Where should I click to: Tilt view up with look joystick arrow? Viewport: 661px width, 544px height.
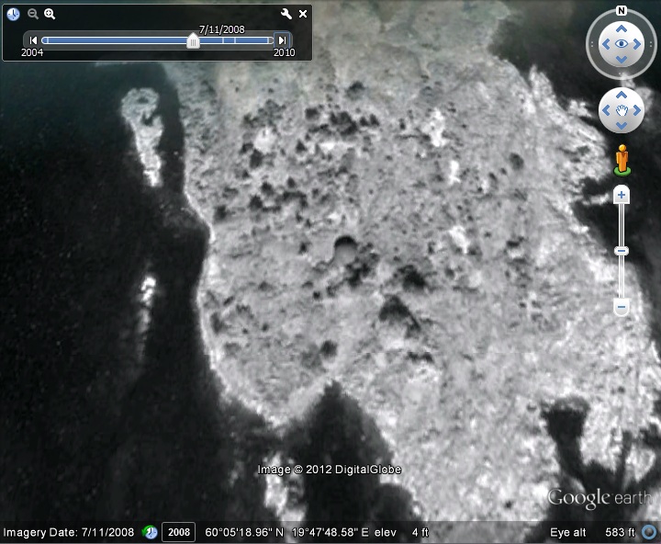pyautogui.click(x=622, y=28)
